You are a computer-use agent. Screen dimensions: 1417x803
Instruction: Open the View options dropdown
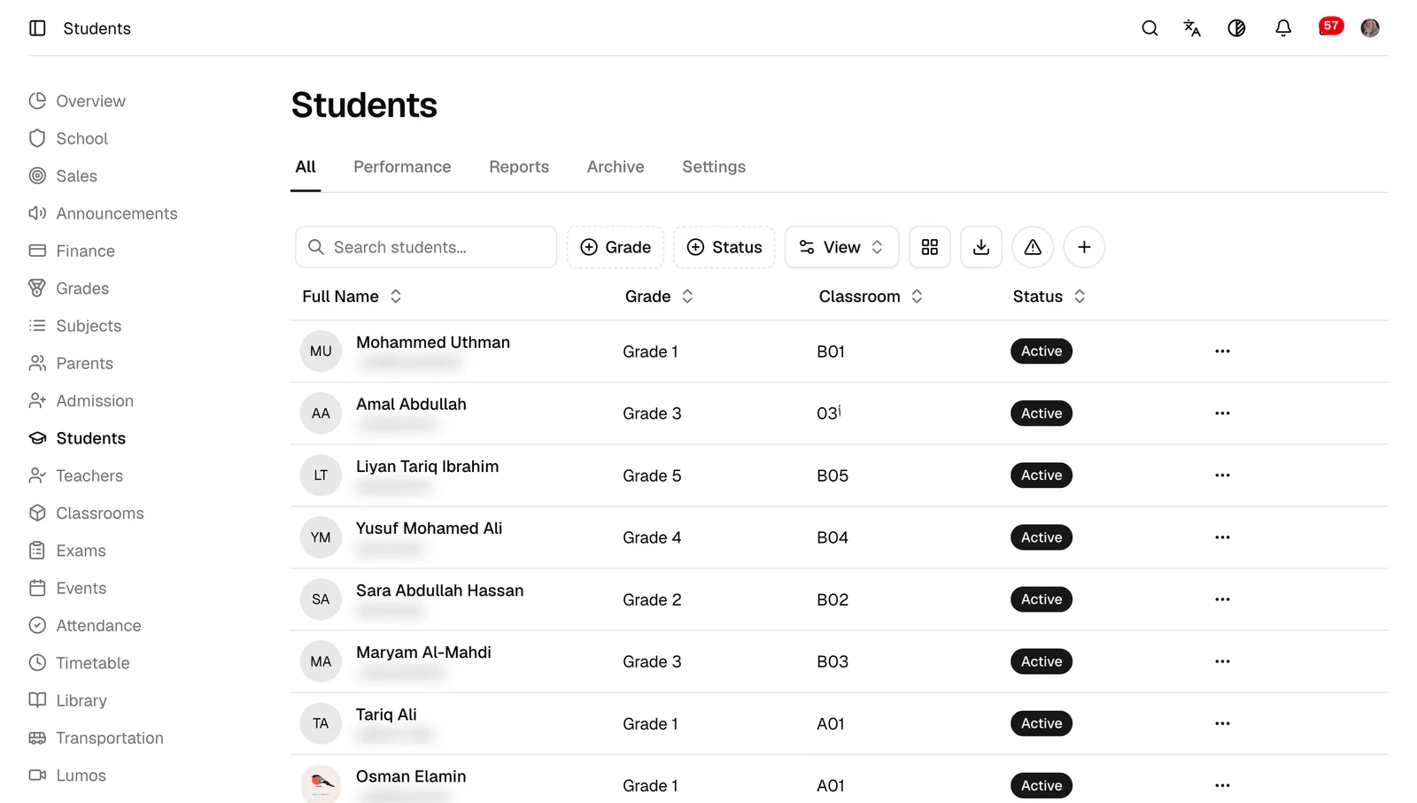(x=841, y=247)
